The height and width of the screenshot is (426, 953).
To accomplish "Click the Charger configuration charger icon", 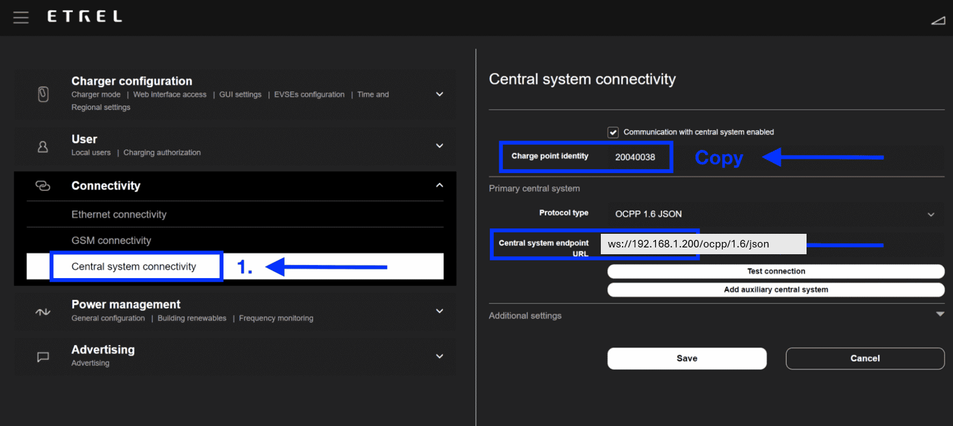I will (43, 94).
